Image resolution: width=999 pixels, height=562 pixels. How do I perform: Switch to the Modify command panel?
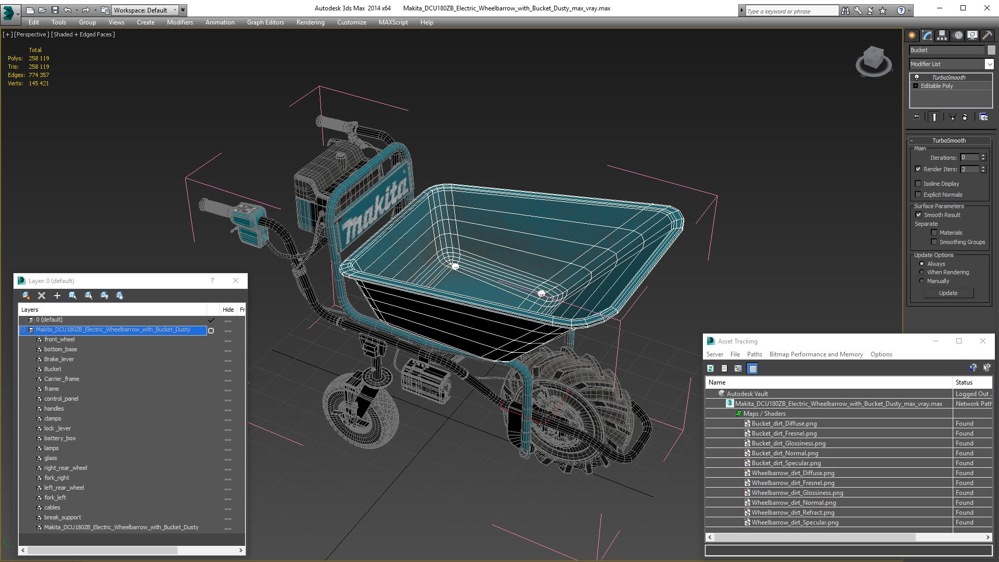tap(927, 35)
